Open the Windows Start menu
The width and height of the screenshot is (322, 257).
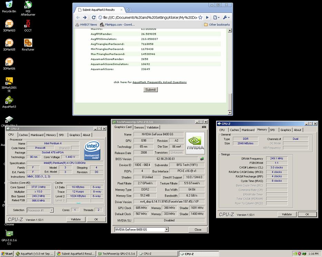[7, 254]
